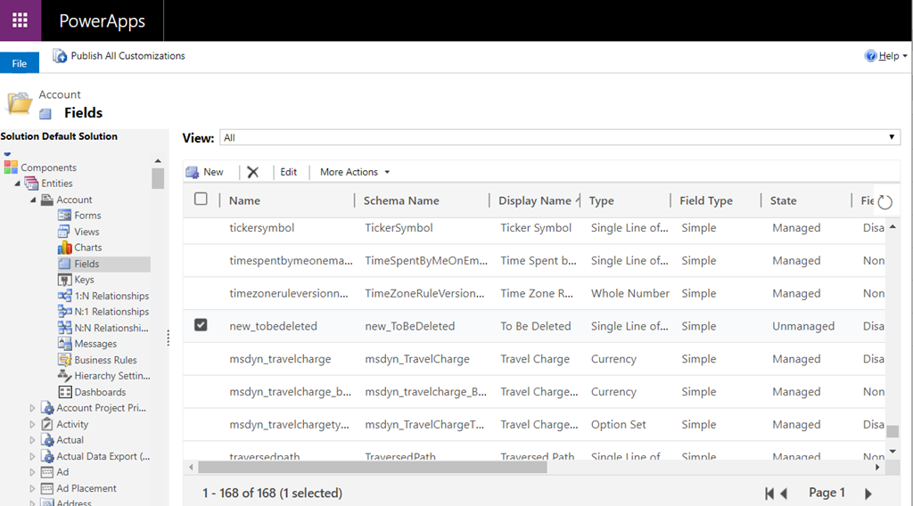Click the tickersymbol name cell
This screenshot has height=506, width=913.
pyautogui.click(x=262, y=228)
